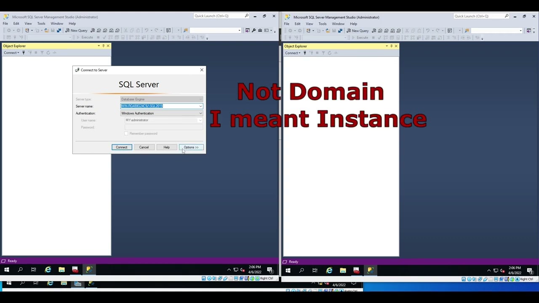Open Connect dropdown in right Object Explorer
This screenshot has width=539, height=303.
(293, 53)
